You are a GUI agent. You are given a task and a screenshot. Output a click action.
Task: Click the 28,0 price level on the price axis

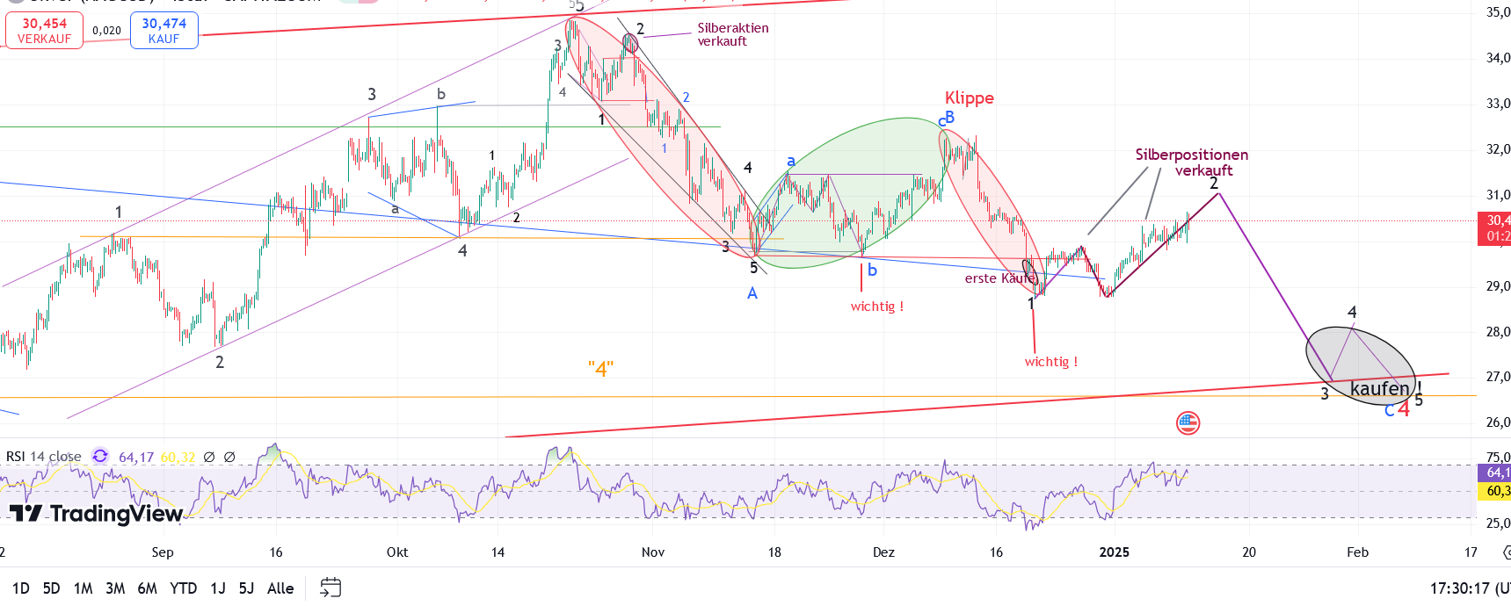(x=1497, y=332)
